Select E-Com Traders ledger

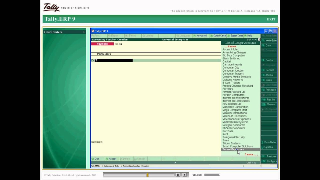(x=231, y=83)
